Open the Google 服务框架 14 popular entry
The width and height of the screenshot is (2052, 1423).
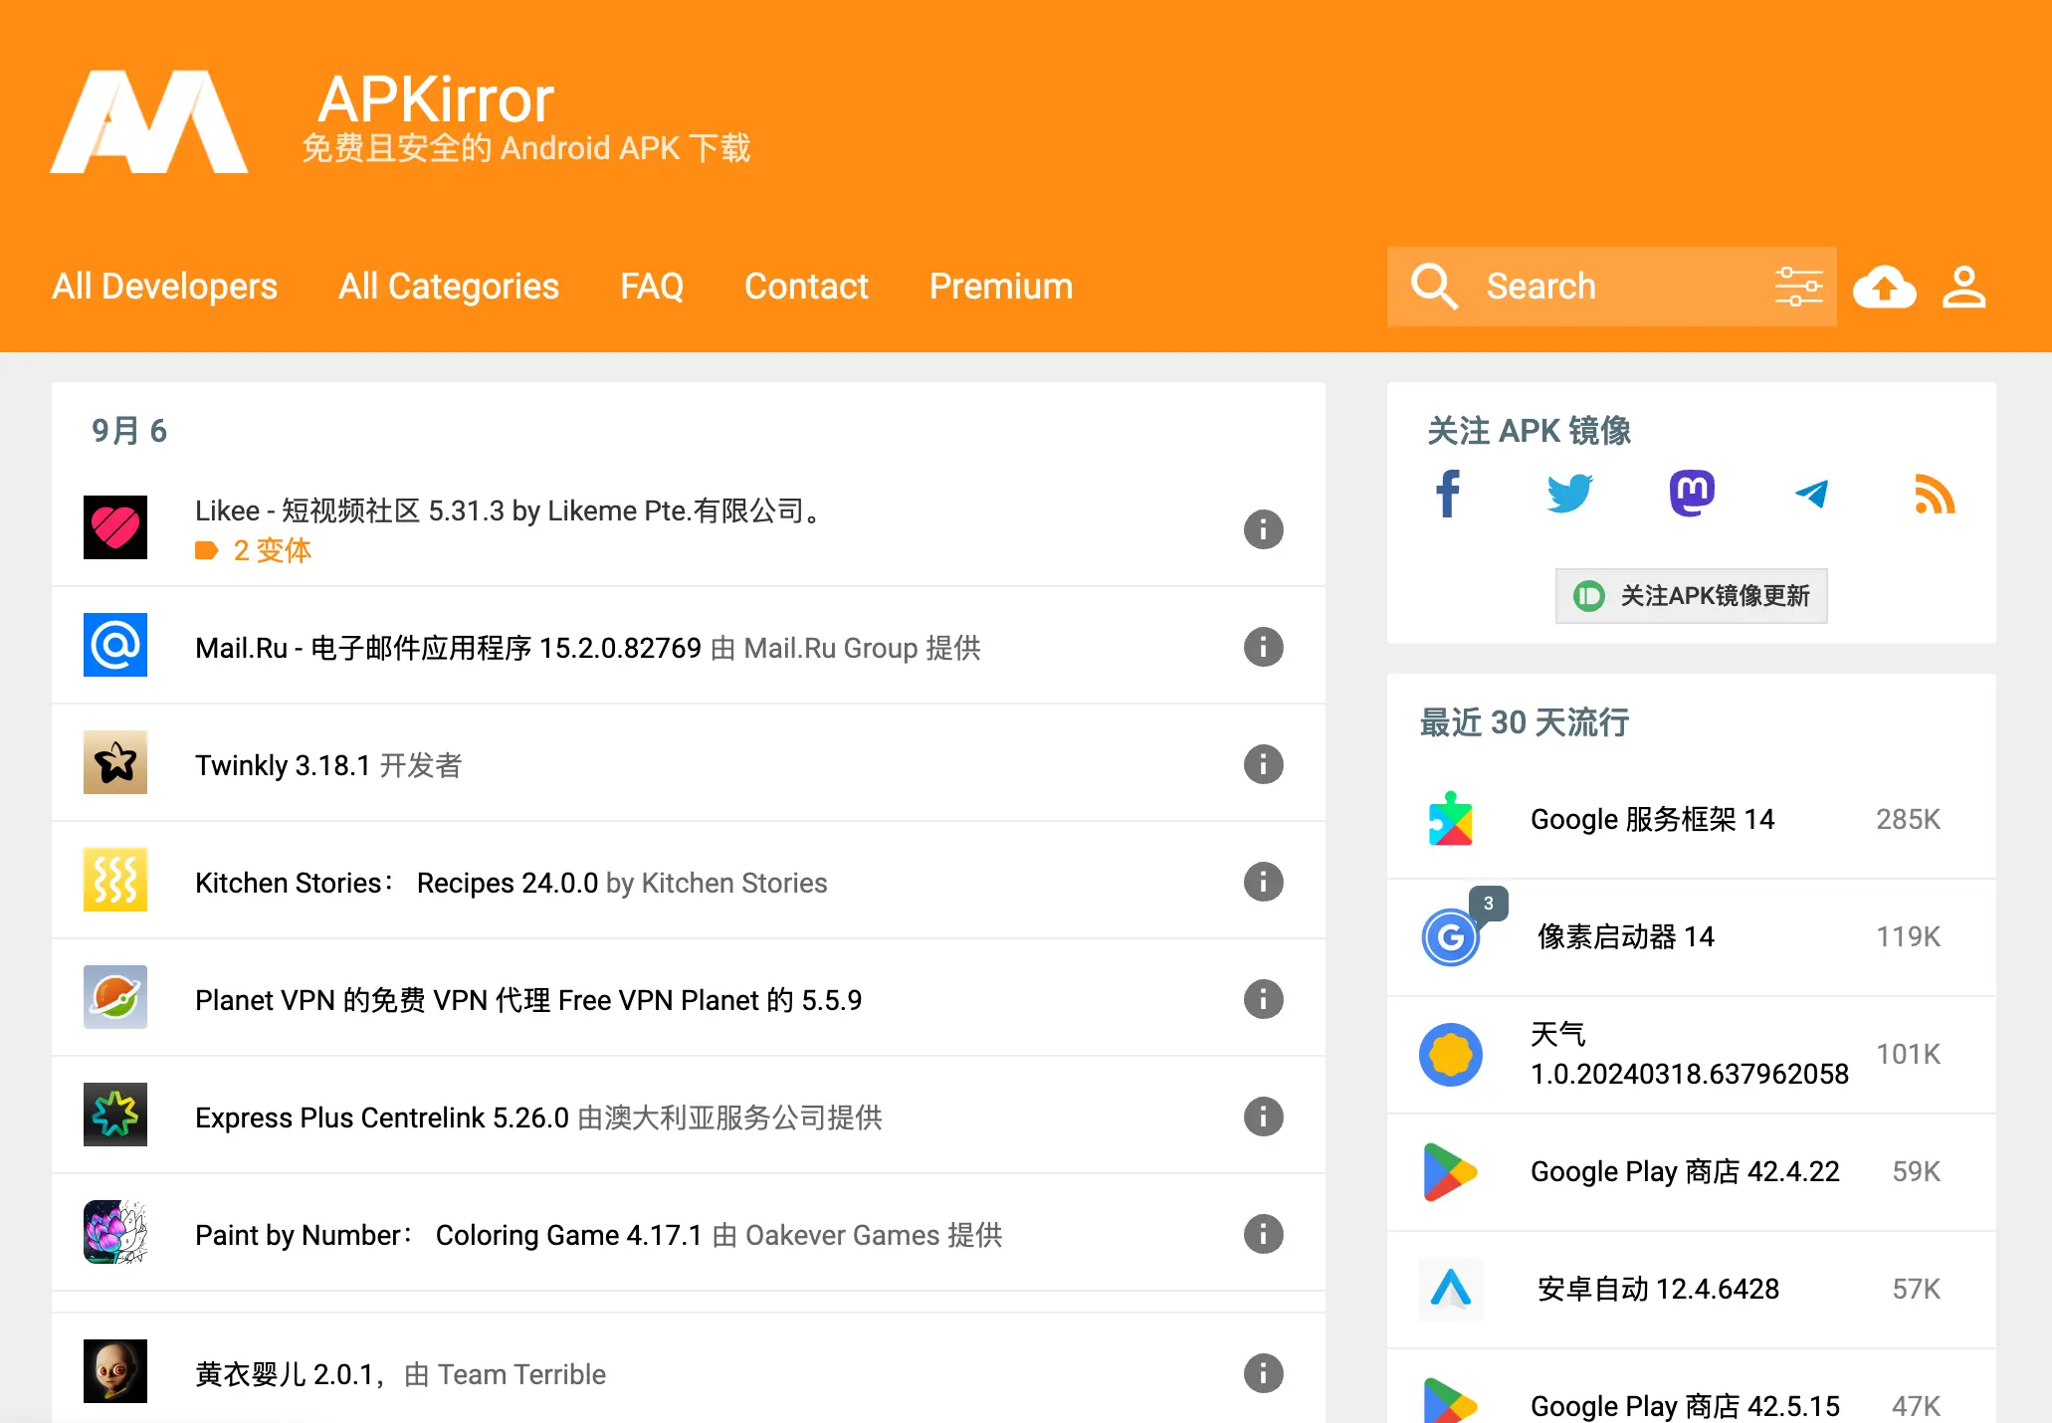pyautogui.click(x=1652, y=819)
